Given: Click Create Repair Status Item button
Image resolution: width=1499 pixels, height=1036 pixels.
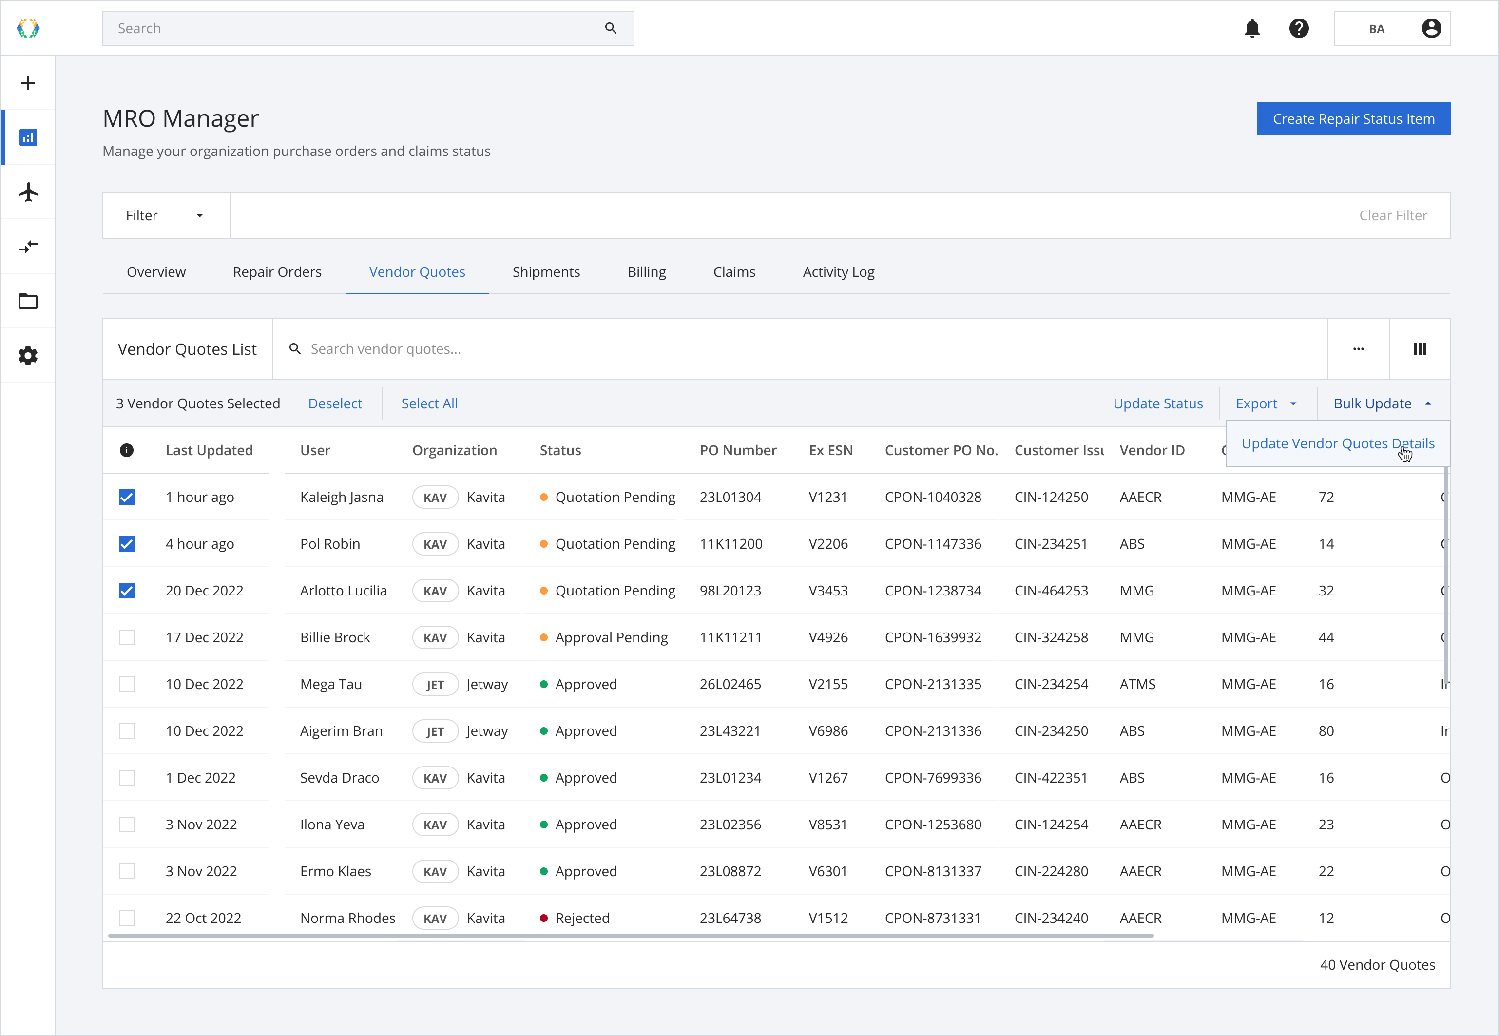Looking at the screenshot, I should coord(1354,119).
